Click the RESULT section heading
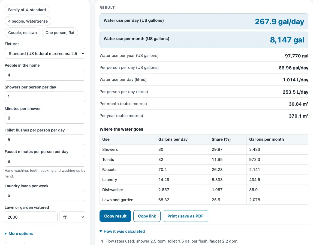 tap(107, 8)
